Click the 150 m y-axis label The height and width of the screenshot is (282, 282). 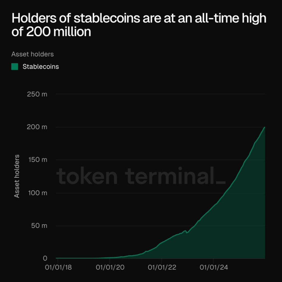(38, 160)
